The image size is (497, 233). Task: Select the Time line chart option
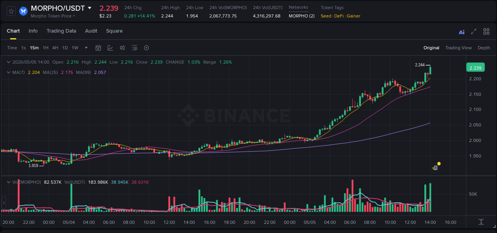pyautogui.click(x=12, y=48)
